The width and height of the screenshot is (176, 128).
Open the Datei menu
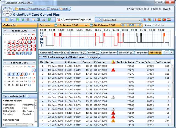20,9
